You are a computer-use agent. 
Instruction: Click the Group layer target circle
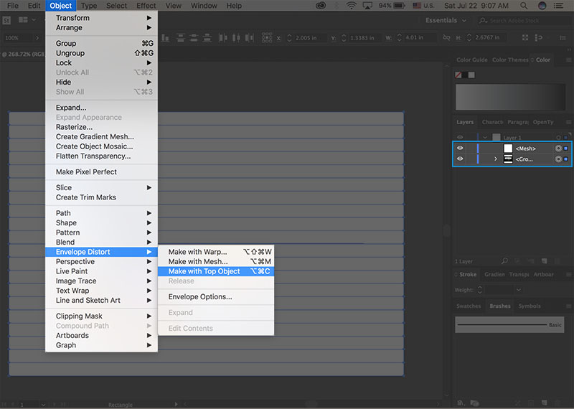[x=558, y=159]
